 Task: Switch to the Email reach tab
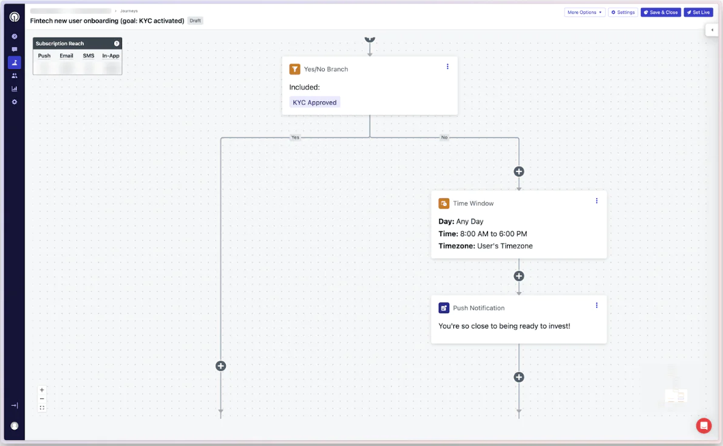pos(66,55)
